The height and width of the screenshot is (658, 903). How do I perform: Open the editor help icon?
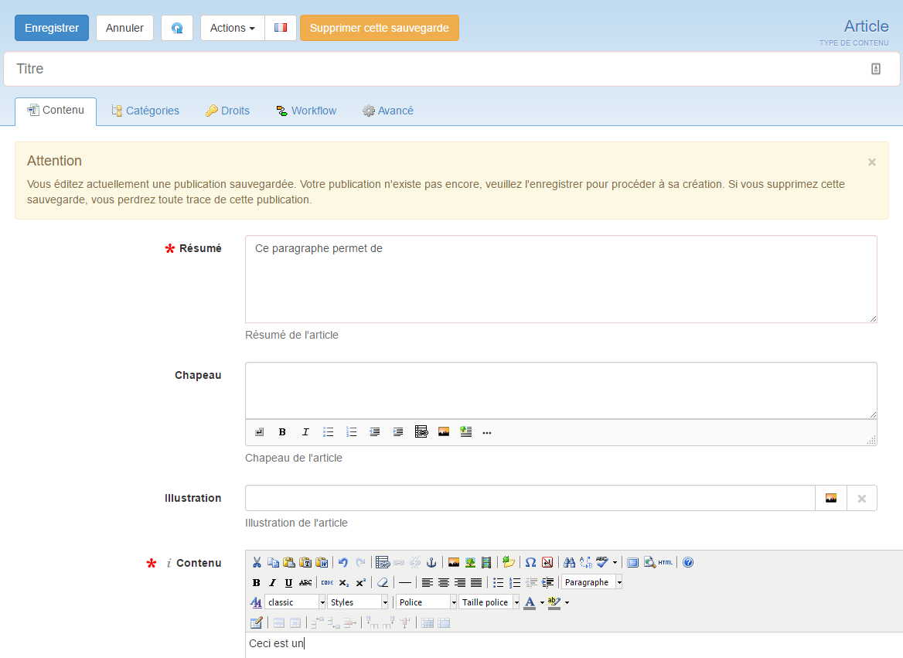click(x=688, y=562)
